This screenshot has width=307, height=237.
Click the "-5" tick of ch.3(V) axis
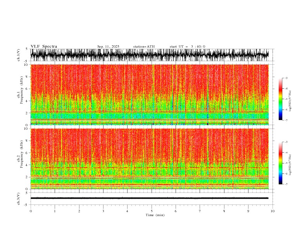click(26, 205)
